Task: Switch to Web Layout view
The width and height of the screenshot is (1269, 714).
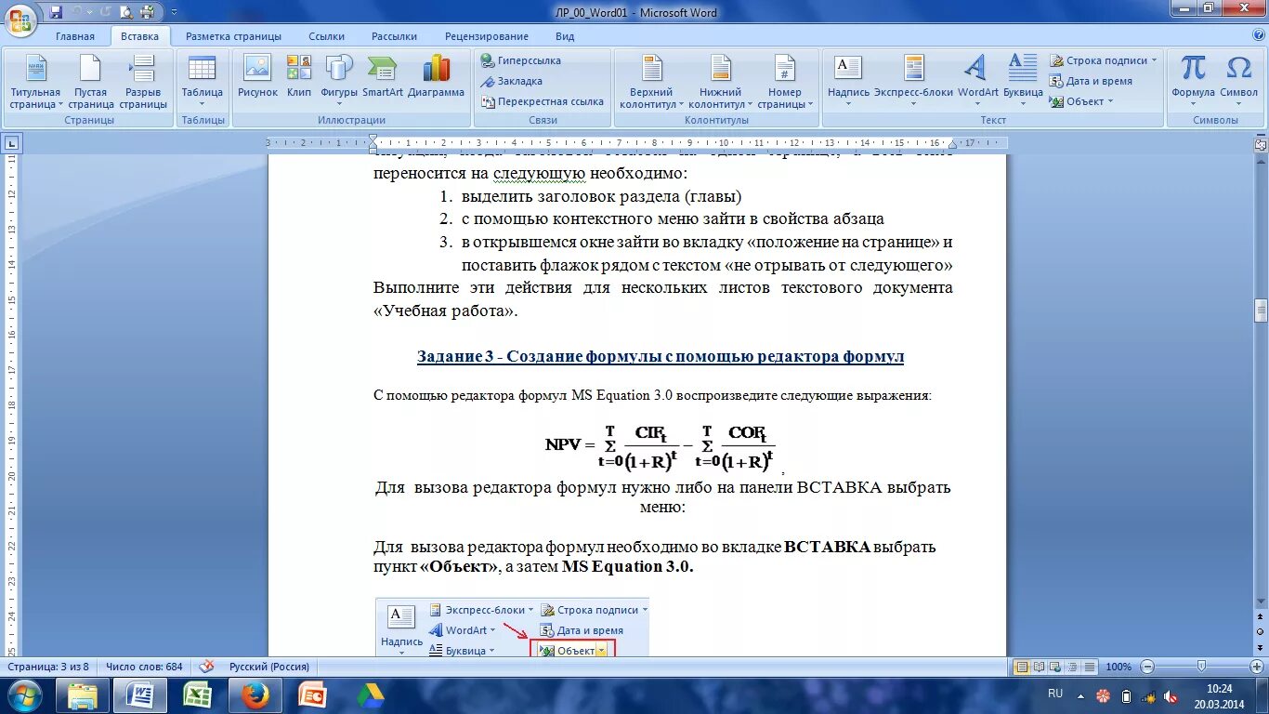Action: click(1056, 667)
